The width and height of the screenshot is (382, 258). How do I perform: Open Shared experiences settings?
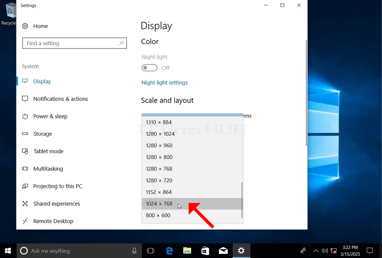coord(57,204)
